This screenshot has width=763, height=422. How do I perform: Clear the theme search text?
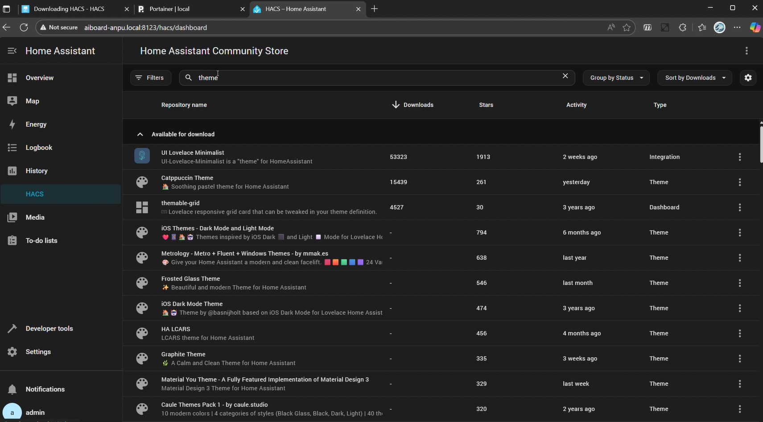565,76
